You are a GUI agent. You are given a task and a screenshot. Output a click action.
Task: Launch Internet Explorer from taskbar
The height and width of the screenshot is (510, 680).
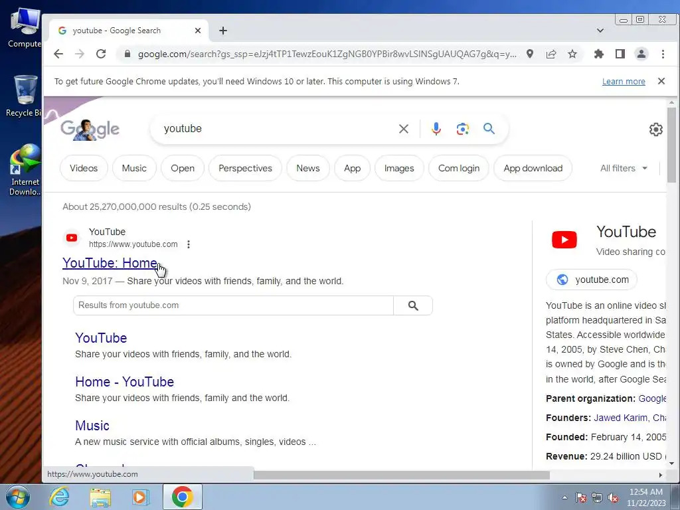pyautogui.click(x=59, y=497)
